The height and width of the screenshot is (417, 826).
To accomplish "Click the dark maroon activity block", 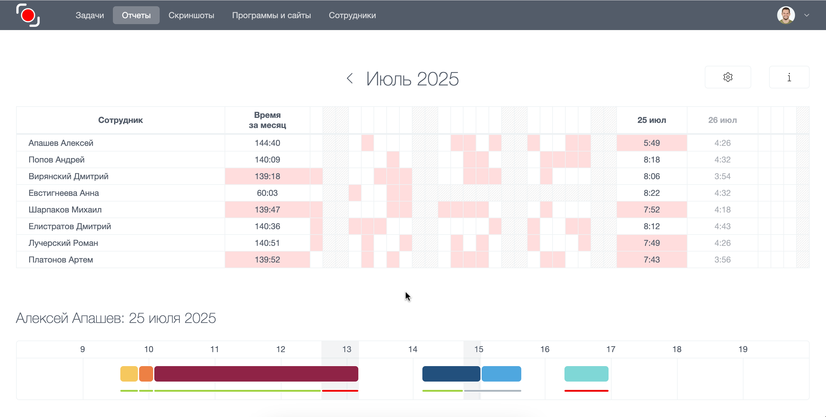I will point(256,374).
